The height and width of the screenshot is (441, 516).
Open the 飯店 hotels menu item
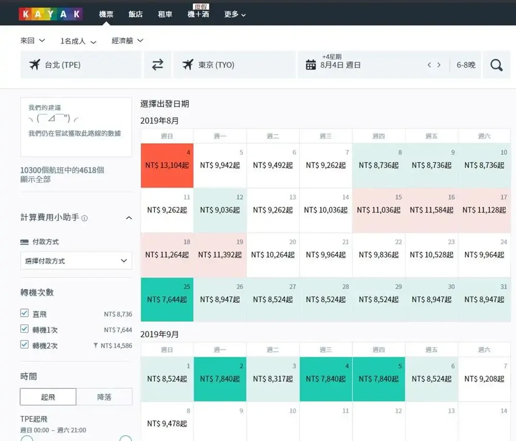coord(136,14)
